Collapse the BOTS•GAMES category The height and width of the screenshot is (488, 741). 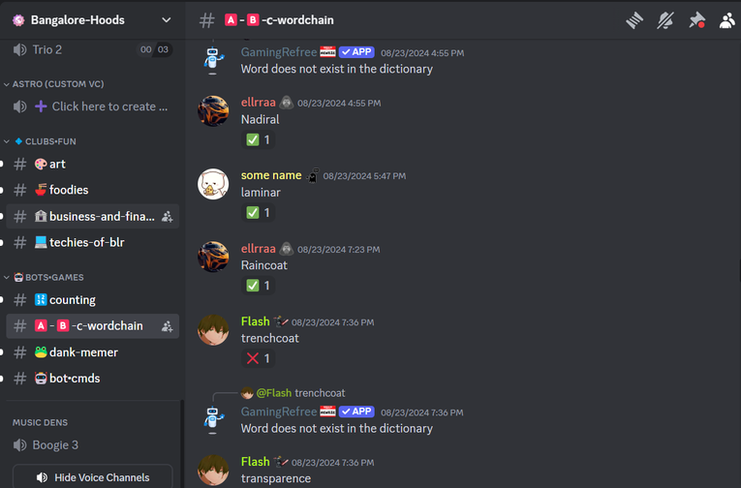point(44,277)
